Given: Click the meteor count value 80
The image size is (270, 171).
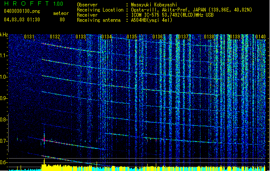Looking at the screenshot, I should [62, 20].
